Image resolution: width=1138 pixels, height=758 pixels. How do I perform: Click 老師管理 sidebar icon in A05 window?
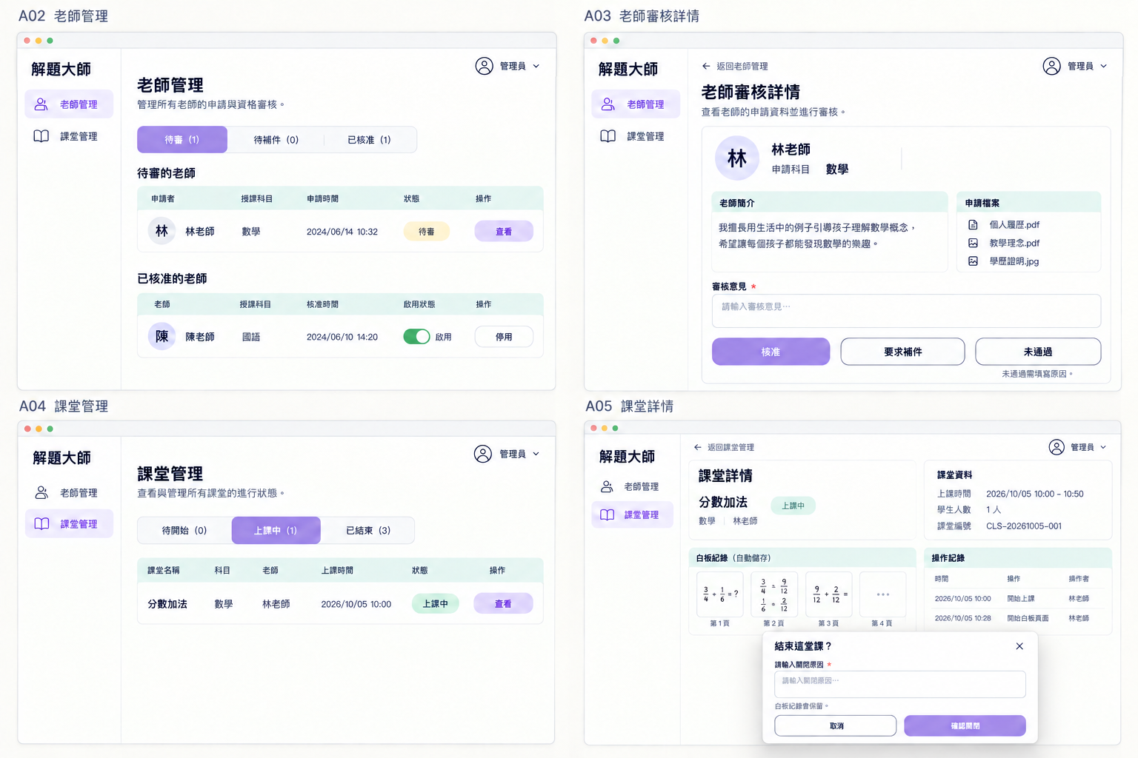pyautogui.click(x=607, y=486)
